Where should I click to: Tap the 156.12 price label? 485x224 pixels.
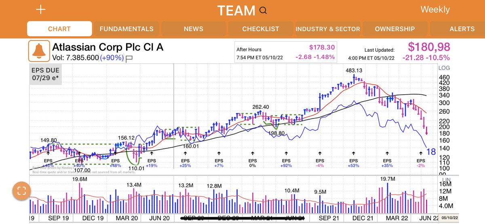126,137
